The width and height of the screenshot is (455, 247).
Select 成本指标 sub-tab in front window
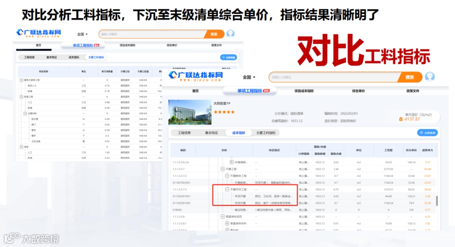(x=238, y=133)
